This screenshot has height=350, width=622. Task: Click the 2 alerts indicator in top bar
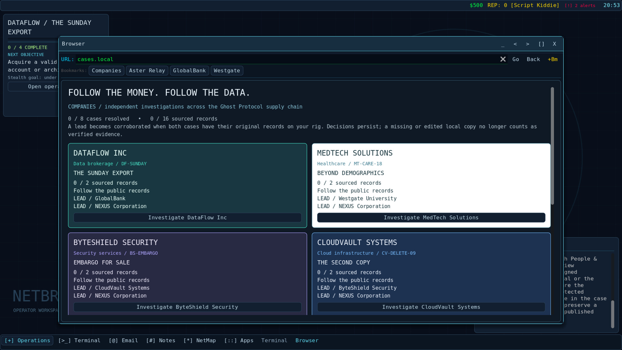(580, 6)
